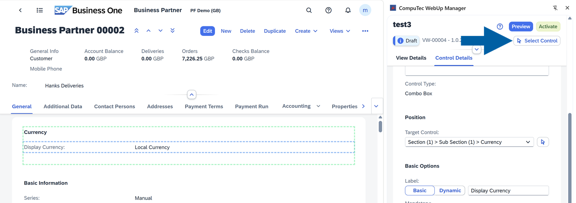Open notifications bell icon
576x203 pixels.
click(x=347, y=10)
